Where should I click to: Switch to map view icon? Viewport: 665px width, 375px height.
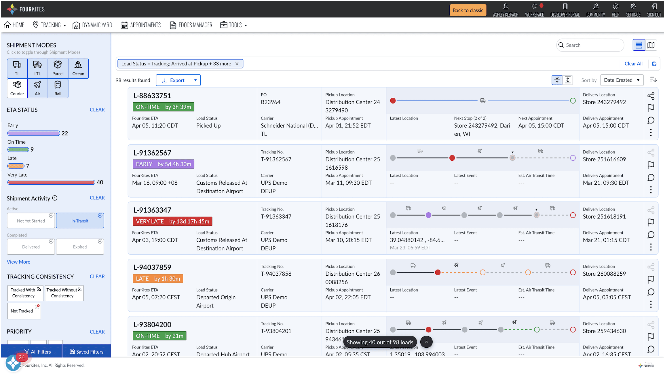click(651, 45)
